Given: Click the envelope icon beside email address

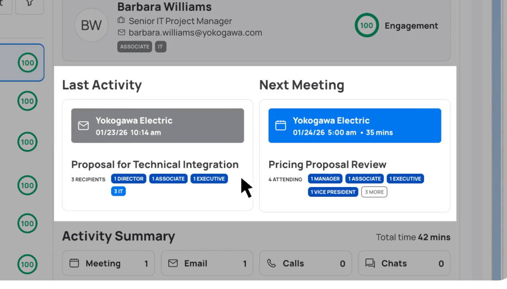Looking at the screenshot, I should tap(121, 32).
